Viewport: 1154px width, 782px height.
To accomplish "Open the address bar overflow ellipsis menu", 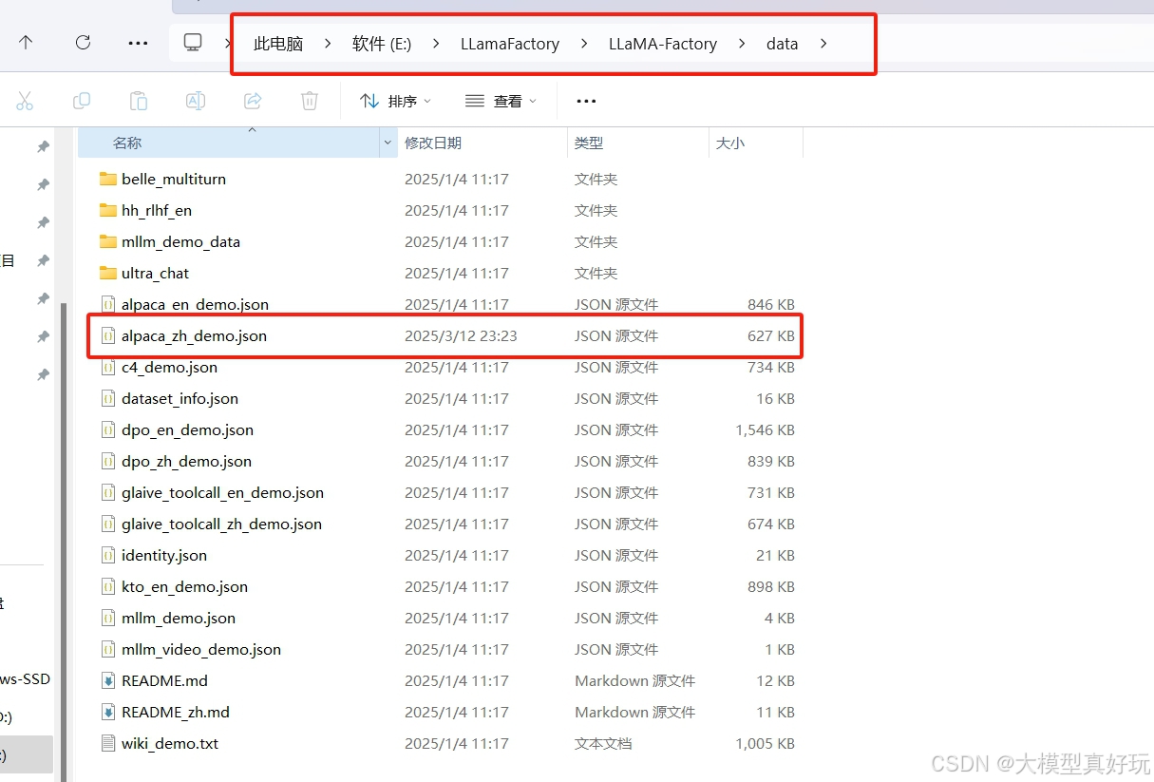I will pos(138,43).
